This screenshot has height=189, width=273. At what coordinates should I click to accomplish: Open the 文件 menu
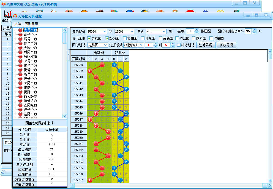(x=18, y=24)
